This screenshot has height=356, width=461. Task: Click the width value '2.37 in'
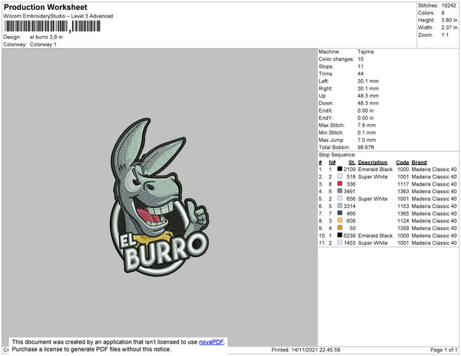pos(449,28)
